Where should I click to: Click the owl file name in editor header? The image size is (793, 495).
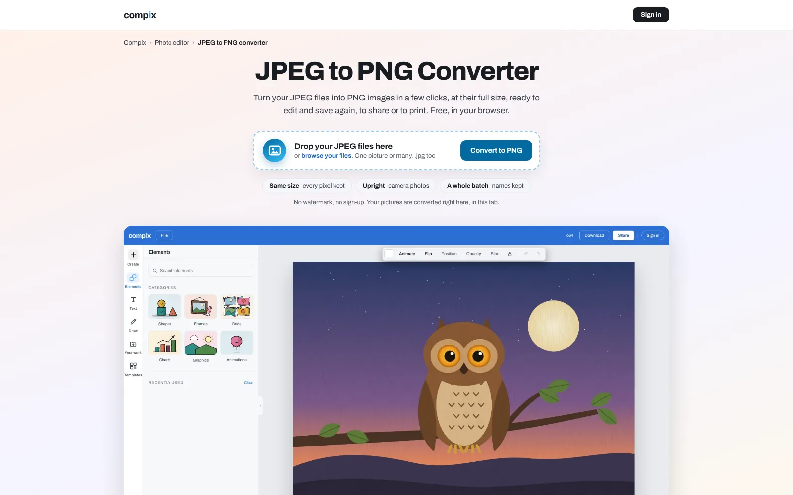click(x=570, y=235)
